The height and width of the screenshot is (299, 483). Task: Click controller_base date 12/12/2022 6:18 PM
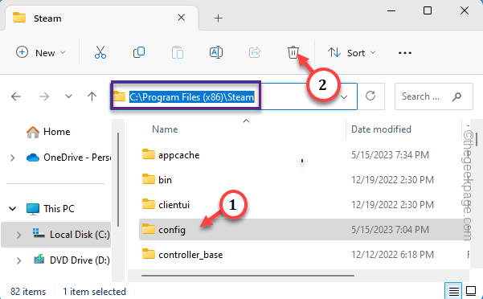(392, 255)
